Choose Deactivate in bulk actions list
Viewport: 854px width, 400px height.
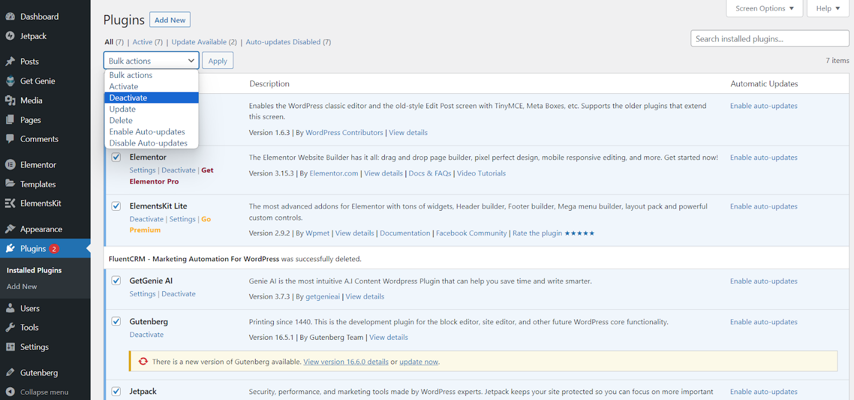(151, 98)
